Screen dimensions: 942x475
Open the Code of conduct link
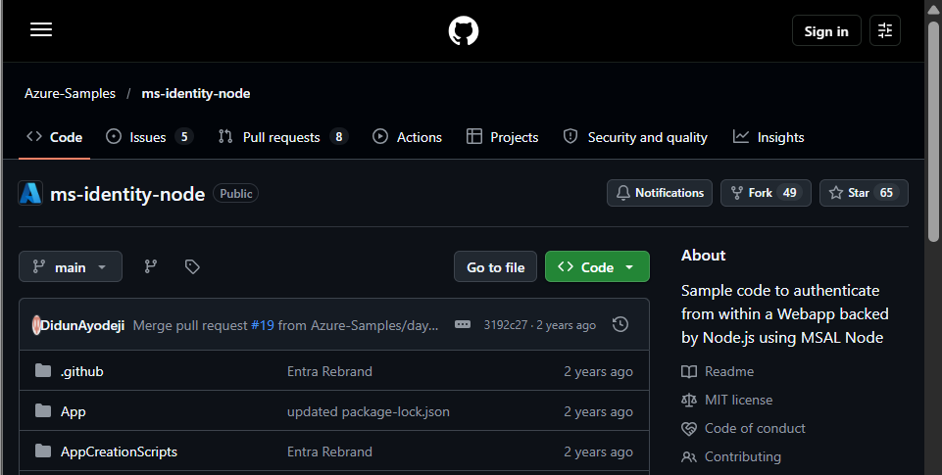[x=744, y=428]
